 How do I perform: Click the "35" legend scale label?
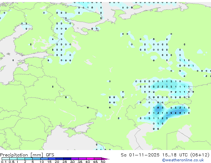(x=80, y=162)
